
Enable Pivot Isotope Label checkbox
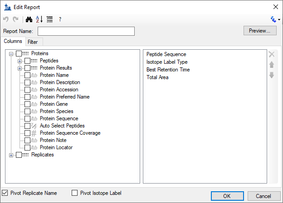(74, 193)
